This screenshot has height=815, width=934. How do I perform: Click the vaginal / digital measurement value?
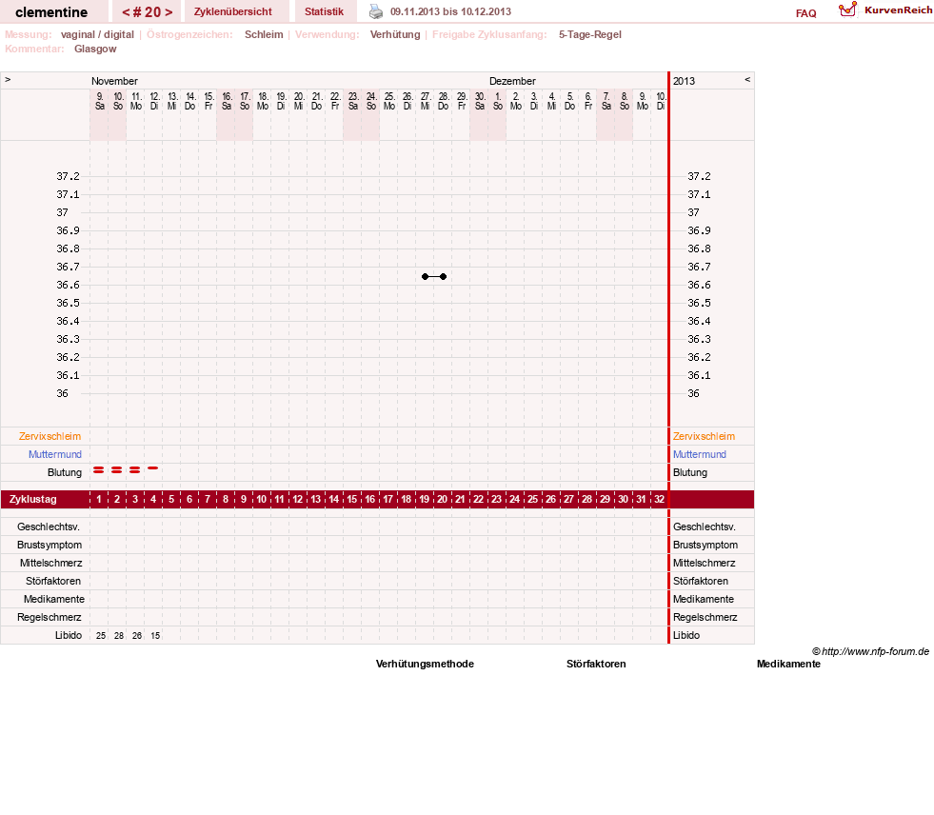(x=97, y=34)
